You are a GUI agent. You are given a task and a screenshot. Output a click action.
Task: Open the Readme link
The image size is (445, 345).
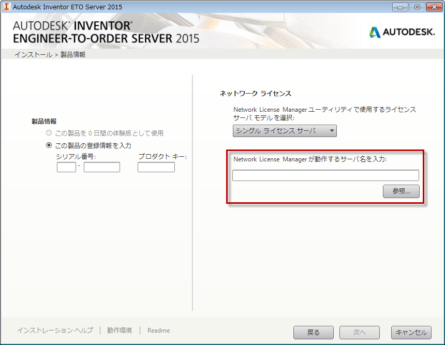coord(159,330)
